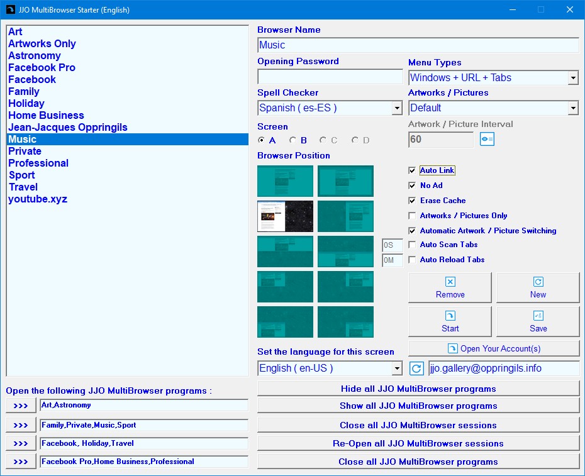This screenshot has height=476, width=585.
Task: Choose the Travel entry in the list
Action: pos(23,187)
